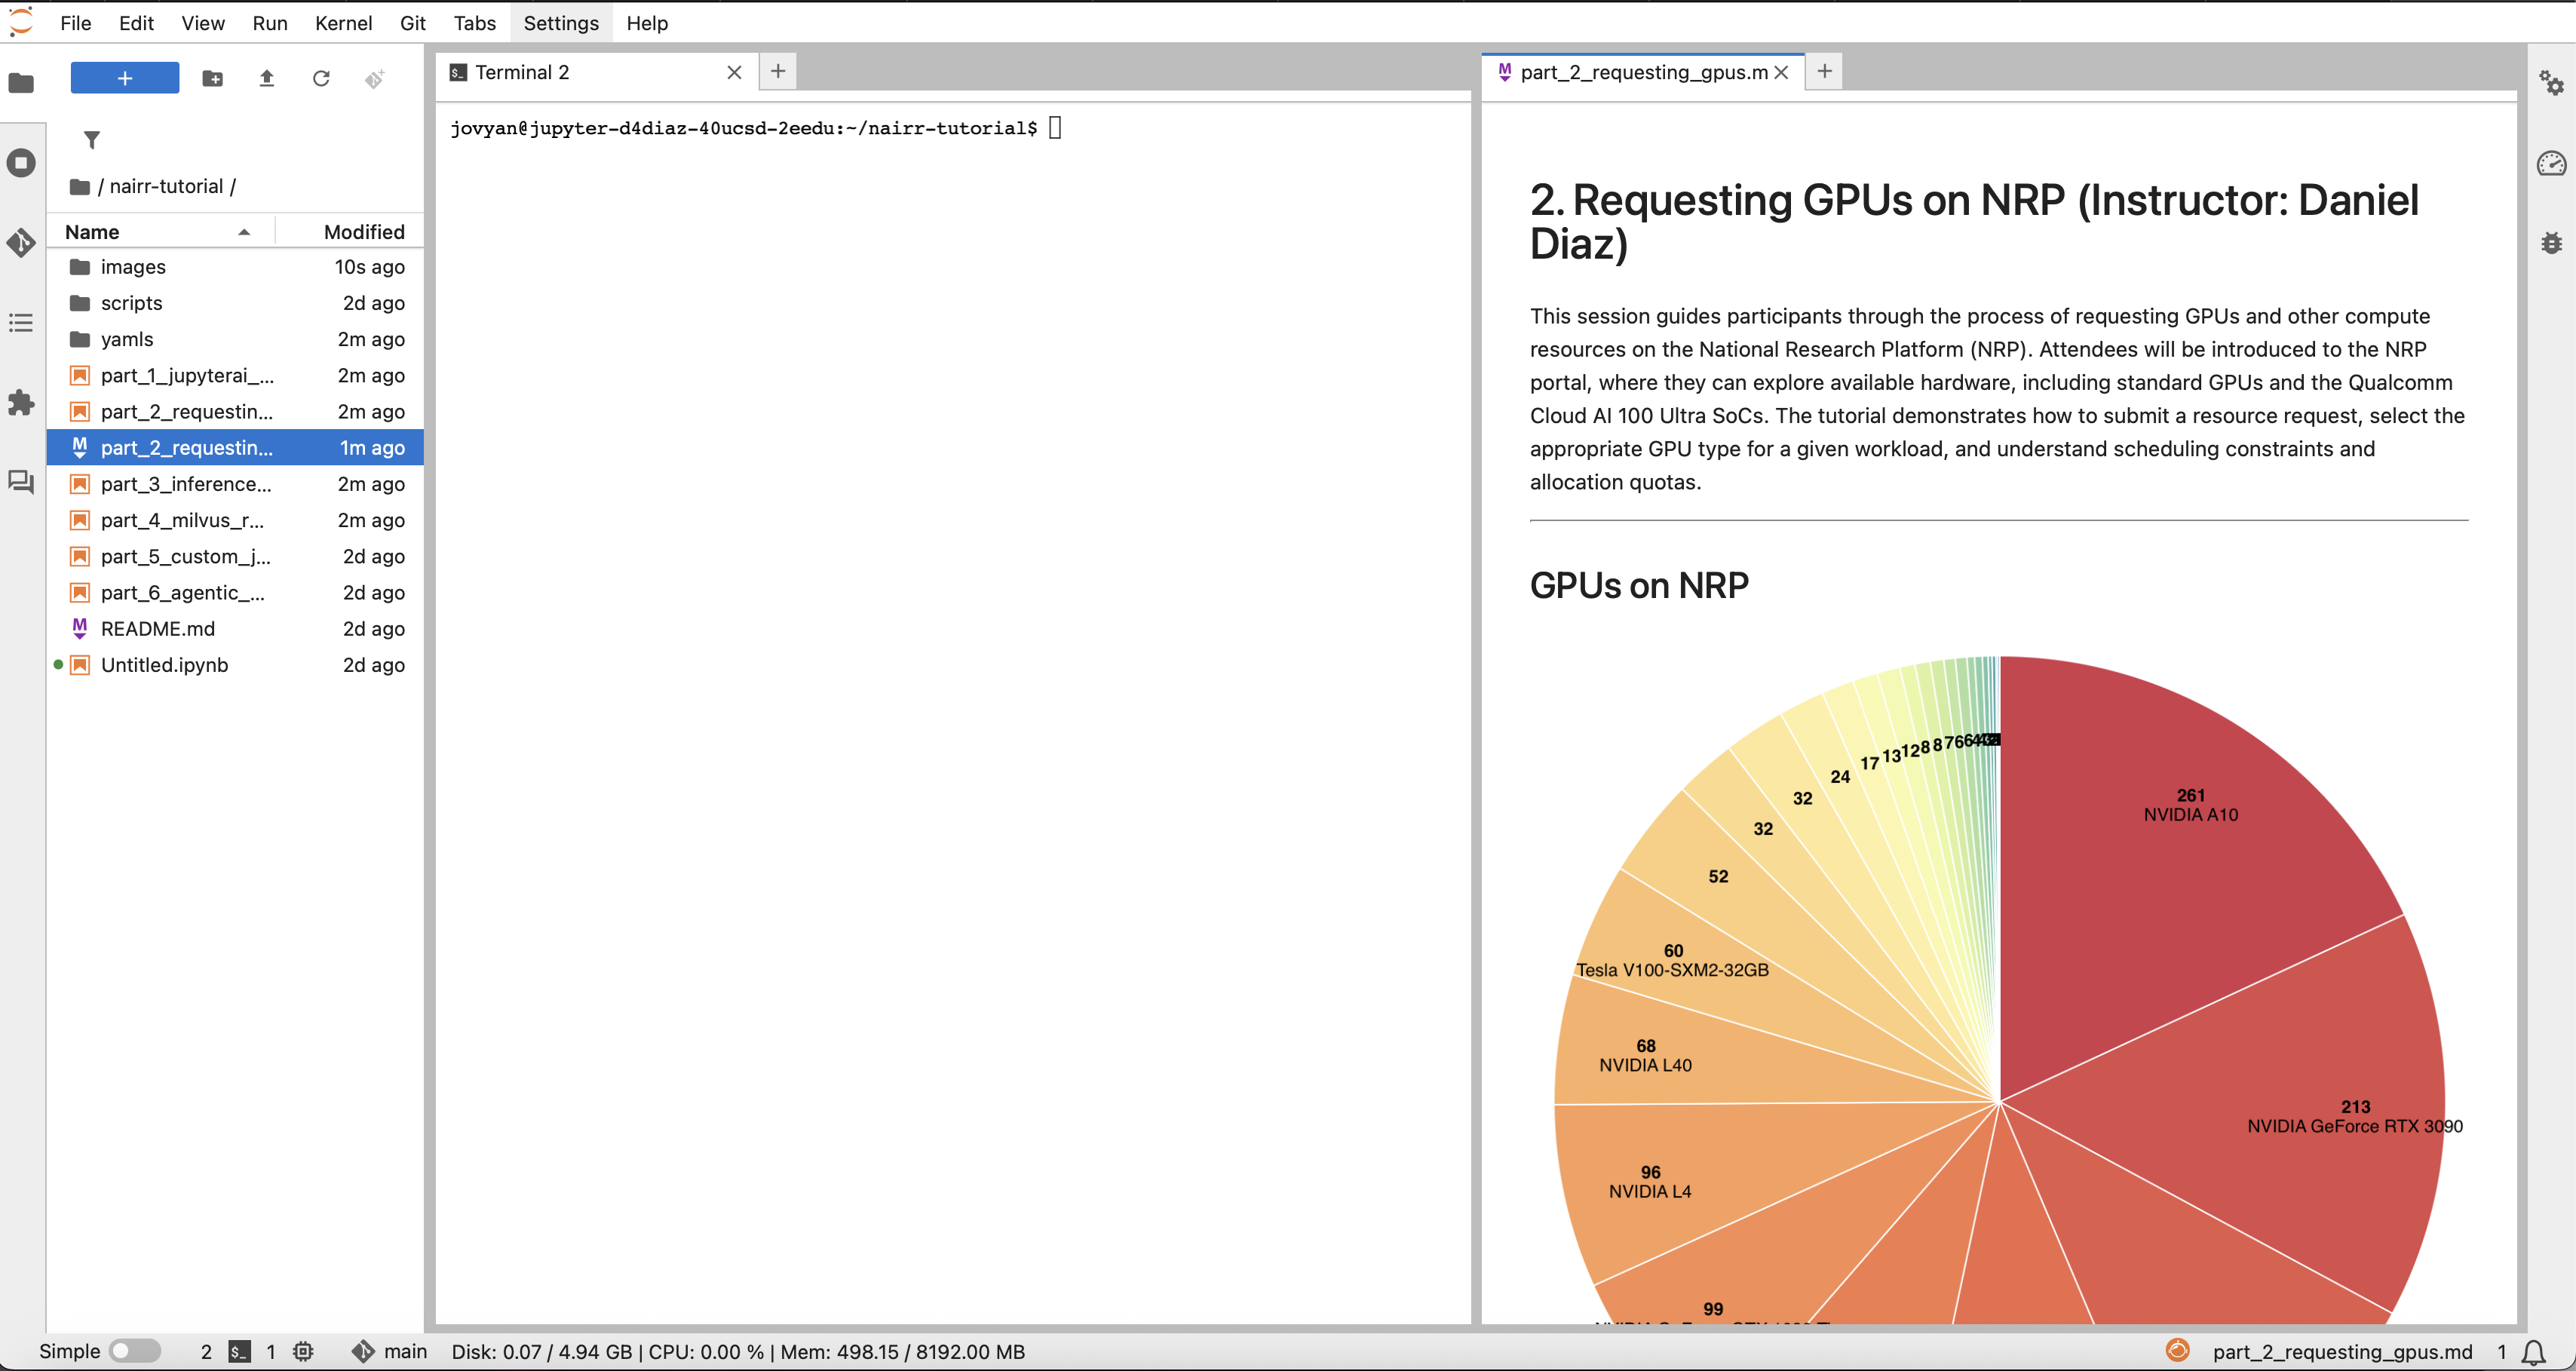Viewport: 2576px width, 1371px height.
Task: Click the terminal count status icon
Action: [240, 1352]
